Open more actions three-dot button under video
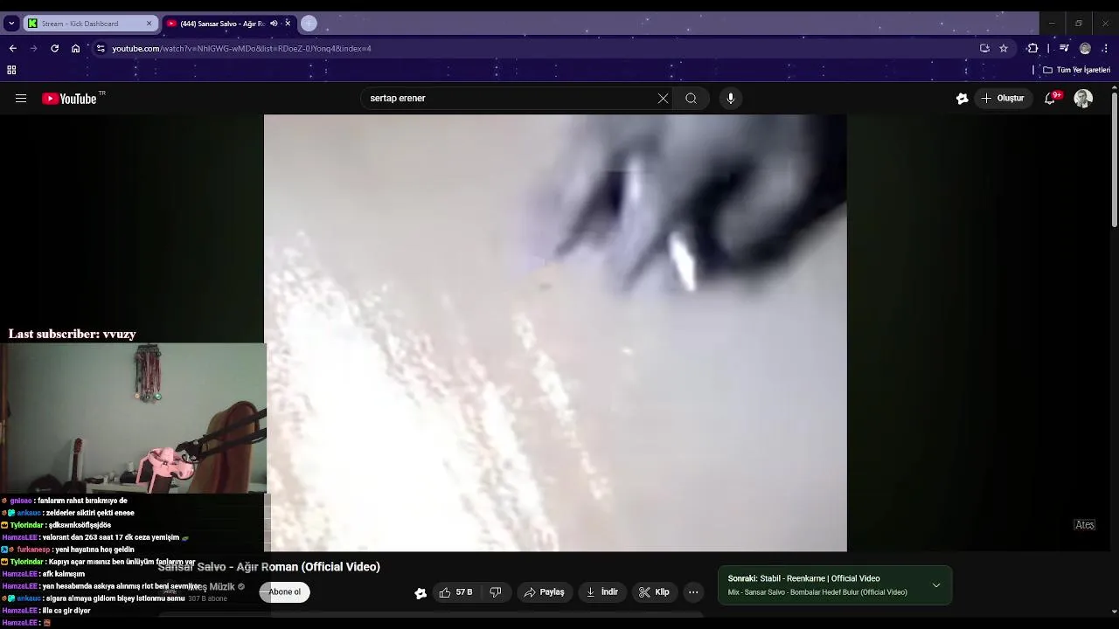Viewport: 1119px width, 629px height. [x=693, y=592]
